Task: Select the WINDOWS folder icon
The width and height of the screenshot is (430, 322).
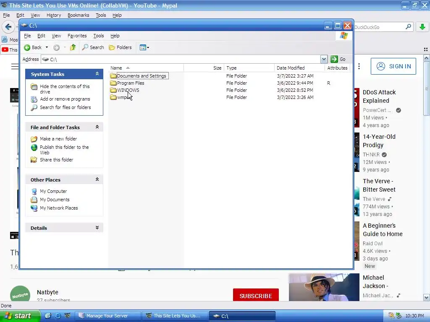Action: coord(113,90)
